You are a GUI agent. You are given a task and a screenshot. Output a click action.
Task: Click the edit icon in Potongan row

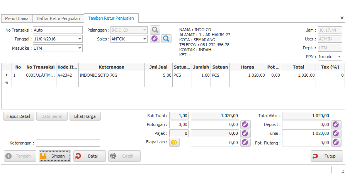coord(245,125)
